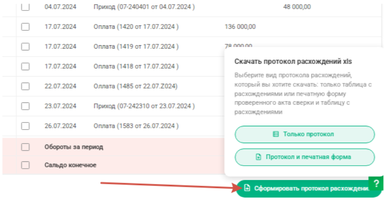Click the date 26.07.2024
385x201 pixels.
tap(60, 126)
